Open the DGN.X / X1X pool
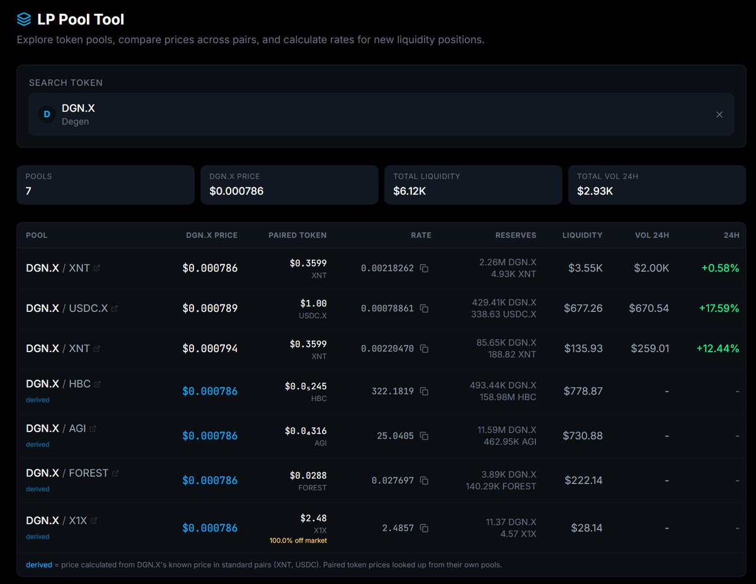The width and height of the screenshot is (756, 584). click(x=57, y=520)
